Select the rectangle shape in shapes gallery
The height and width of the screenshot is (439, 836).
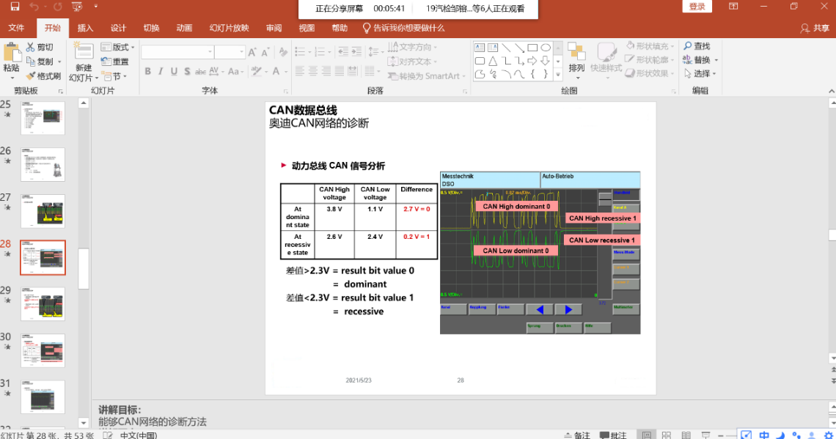coord(532,48)
